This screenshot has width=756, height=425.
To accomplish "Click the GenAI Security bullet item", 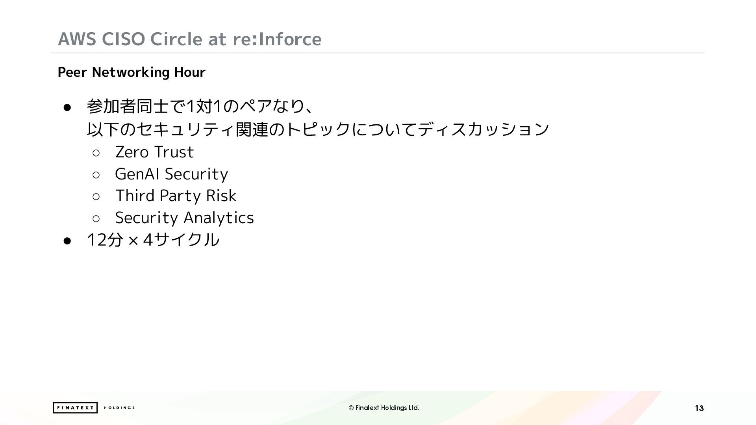I will (171, 174).
